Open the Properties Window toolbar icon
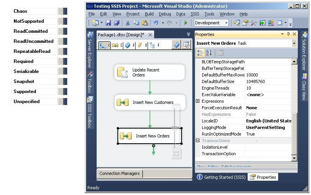The height and width of the screenshot is (195, 311). (245, 23)
